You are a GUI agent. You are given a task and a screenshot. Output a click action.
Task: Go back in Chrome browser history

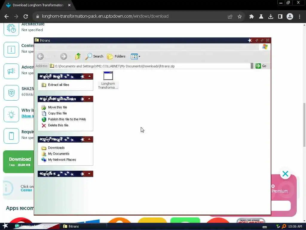[7, 16]
